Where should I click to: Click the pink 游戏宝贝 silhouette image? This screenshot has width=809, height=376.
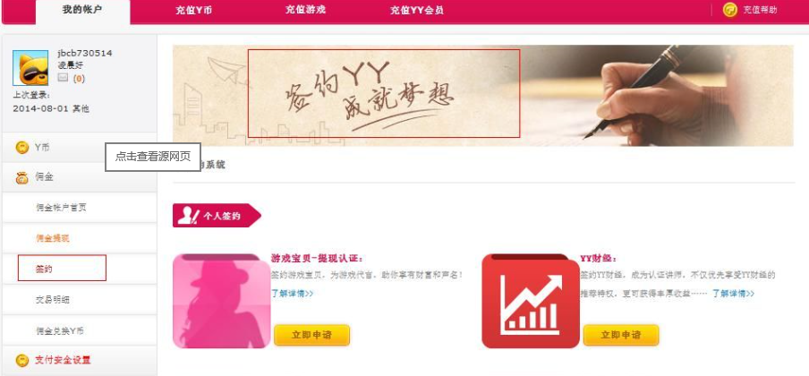pyautogui.click(x=222, y=301)
